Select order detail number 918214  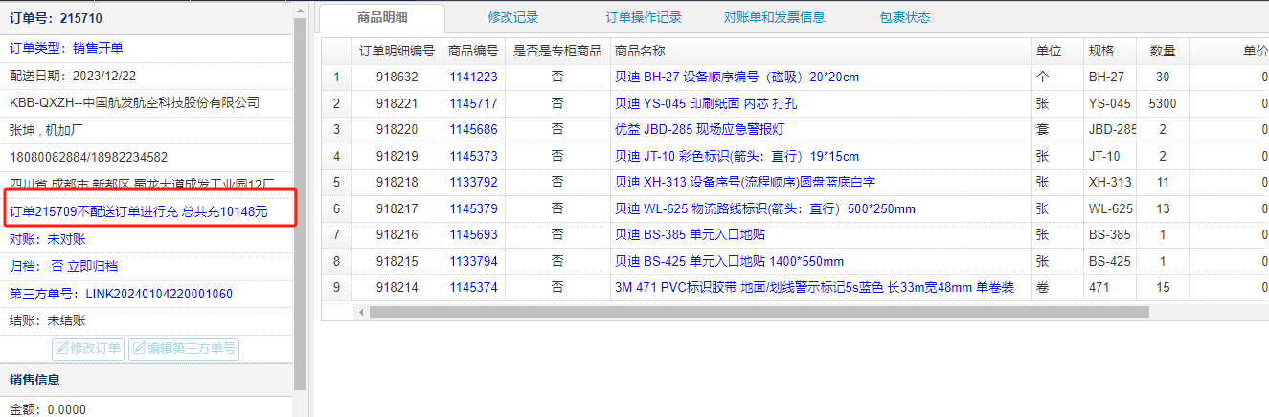[x=397, y=287]
